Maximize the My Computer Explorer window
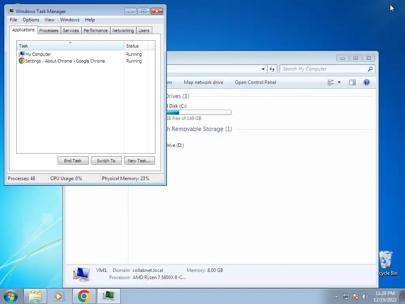This screenshot has height=304, width=405. tap(356, 58)
